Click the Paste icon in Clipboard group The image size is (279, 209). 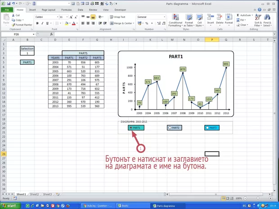click(x=6, y=19)
